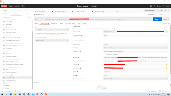Open Add authorization data to dropdown
Screen dimensions: 171x96
(x=52, y=40)
